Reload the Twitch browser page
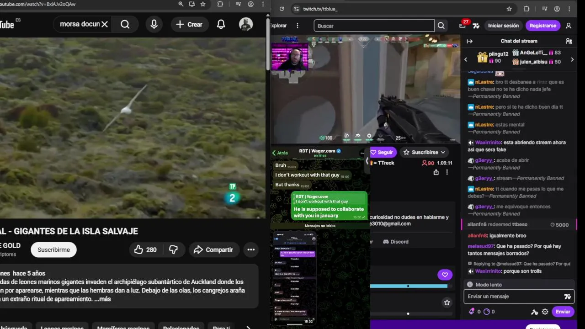This screenshot has height=329, width=585. coord(282,9)
